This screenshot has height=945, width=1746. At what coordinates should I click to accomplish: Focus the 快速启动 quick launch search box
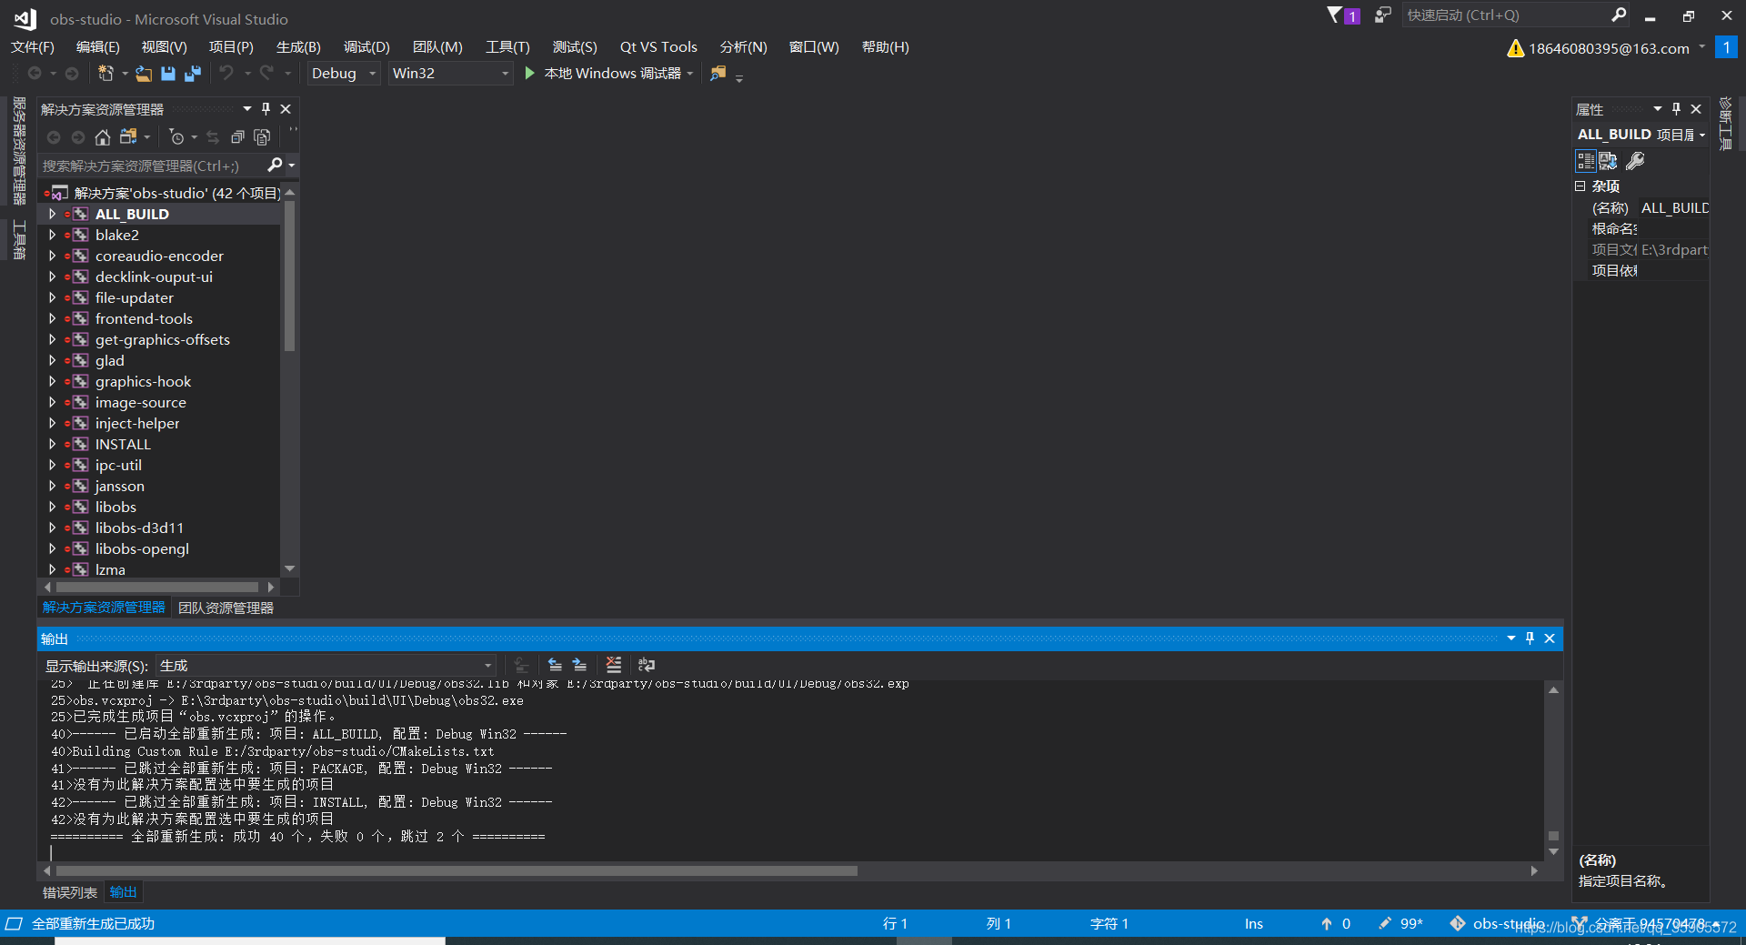coord(1508,15)
